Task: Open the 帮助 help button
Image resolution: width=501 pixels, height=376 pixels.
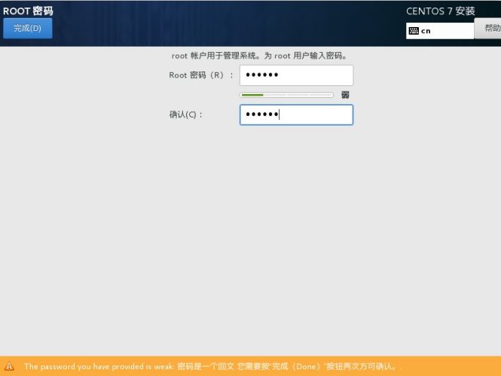Action: pos(488,29)
